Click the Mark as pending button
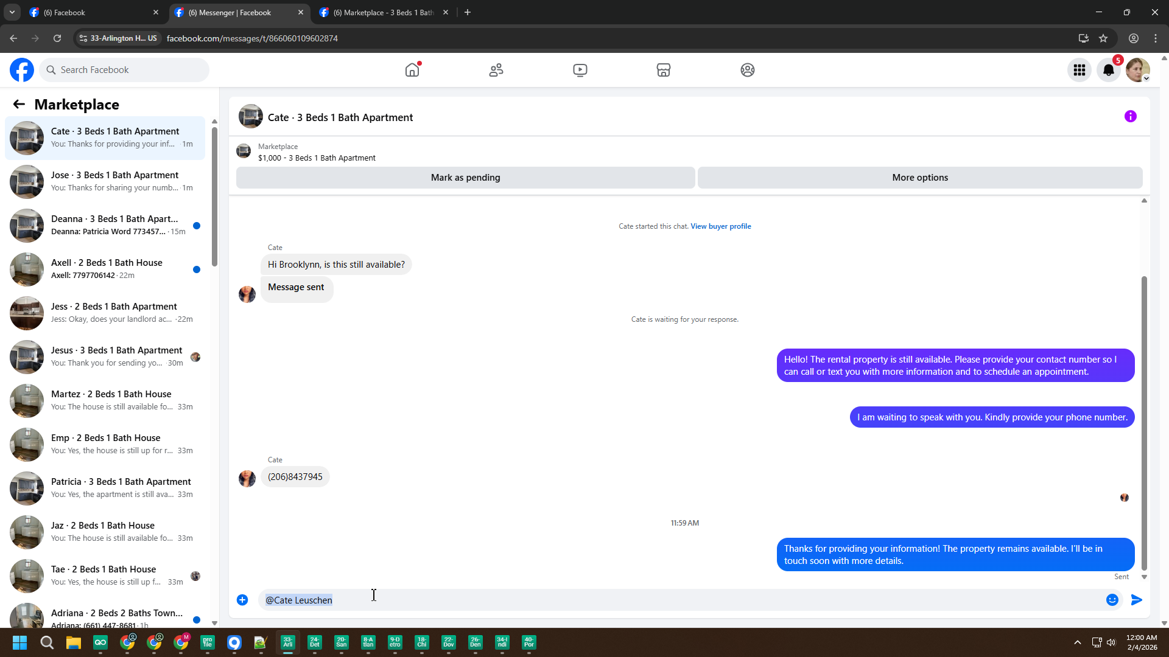The height and width of the screenshot is (657, 1169). click(x=465, y=178)
